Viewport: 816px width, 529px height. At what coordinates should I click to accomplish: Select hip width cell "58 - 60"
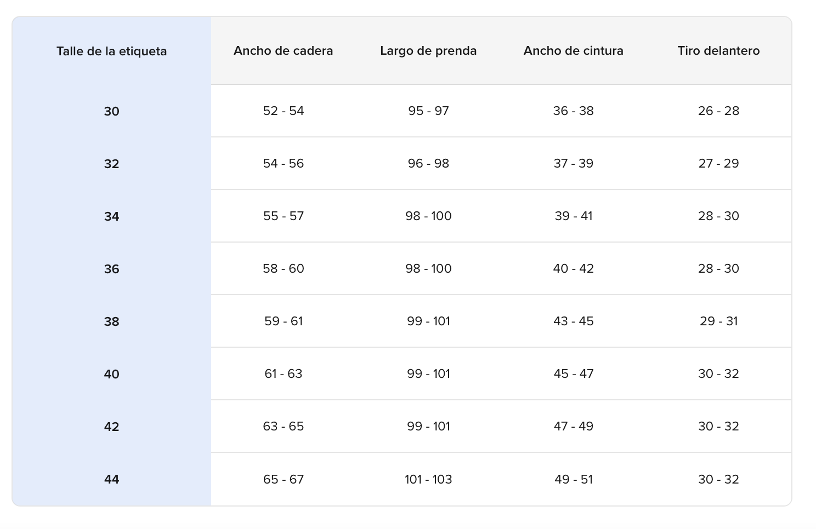[283, 268]
